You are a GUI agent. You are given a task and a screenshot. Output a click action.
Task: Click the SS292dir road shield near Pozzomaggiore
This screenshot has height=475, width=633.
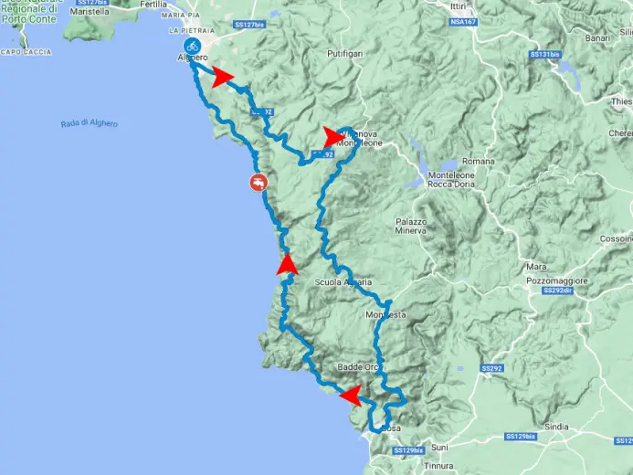(x=558, y=290)
